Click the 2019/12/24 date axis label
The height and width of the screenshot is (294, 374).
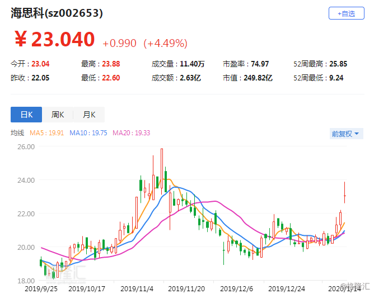[287, 289]
